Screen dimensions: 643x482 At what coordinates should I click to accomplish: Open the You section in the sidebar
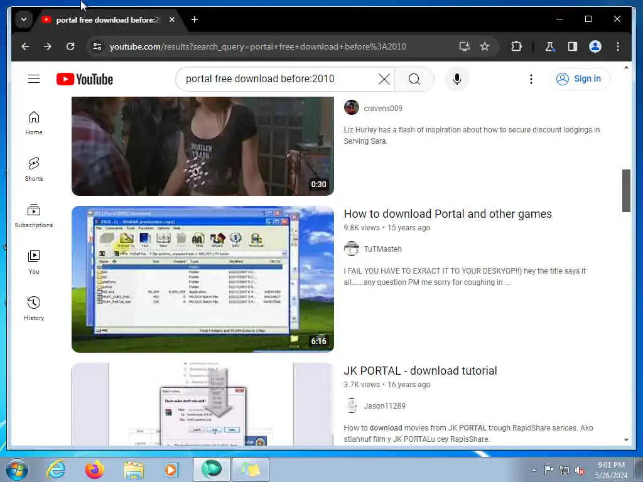click(x=34, y=262)
